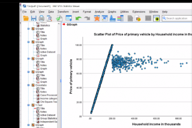192x128 pixels.
Task: Click the SPSS Viewer title bar icon
Action: (25, 6)
